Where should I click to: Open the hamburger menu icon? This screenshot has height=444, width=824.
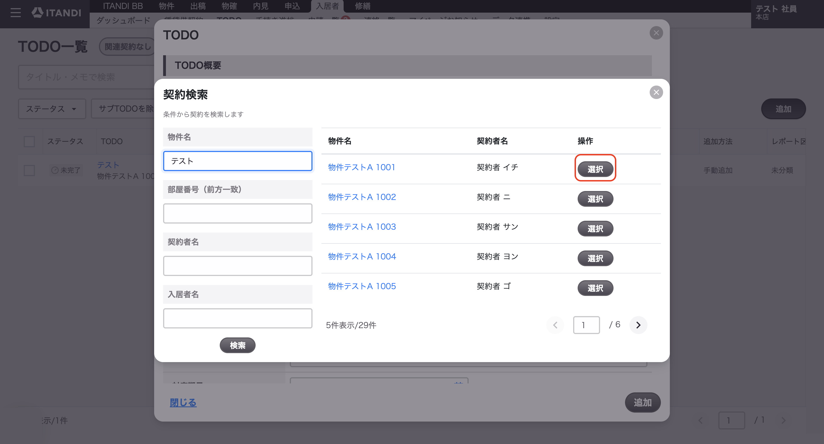[15, 13]
